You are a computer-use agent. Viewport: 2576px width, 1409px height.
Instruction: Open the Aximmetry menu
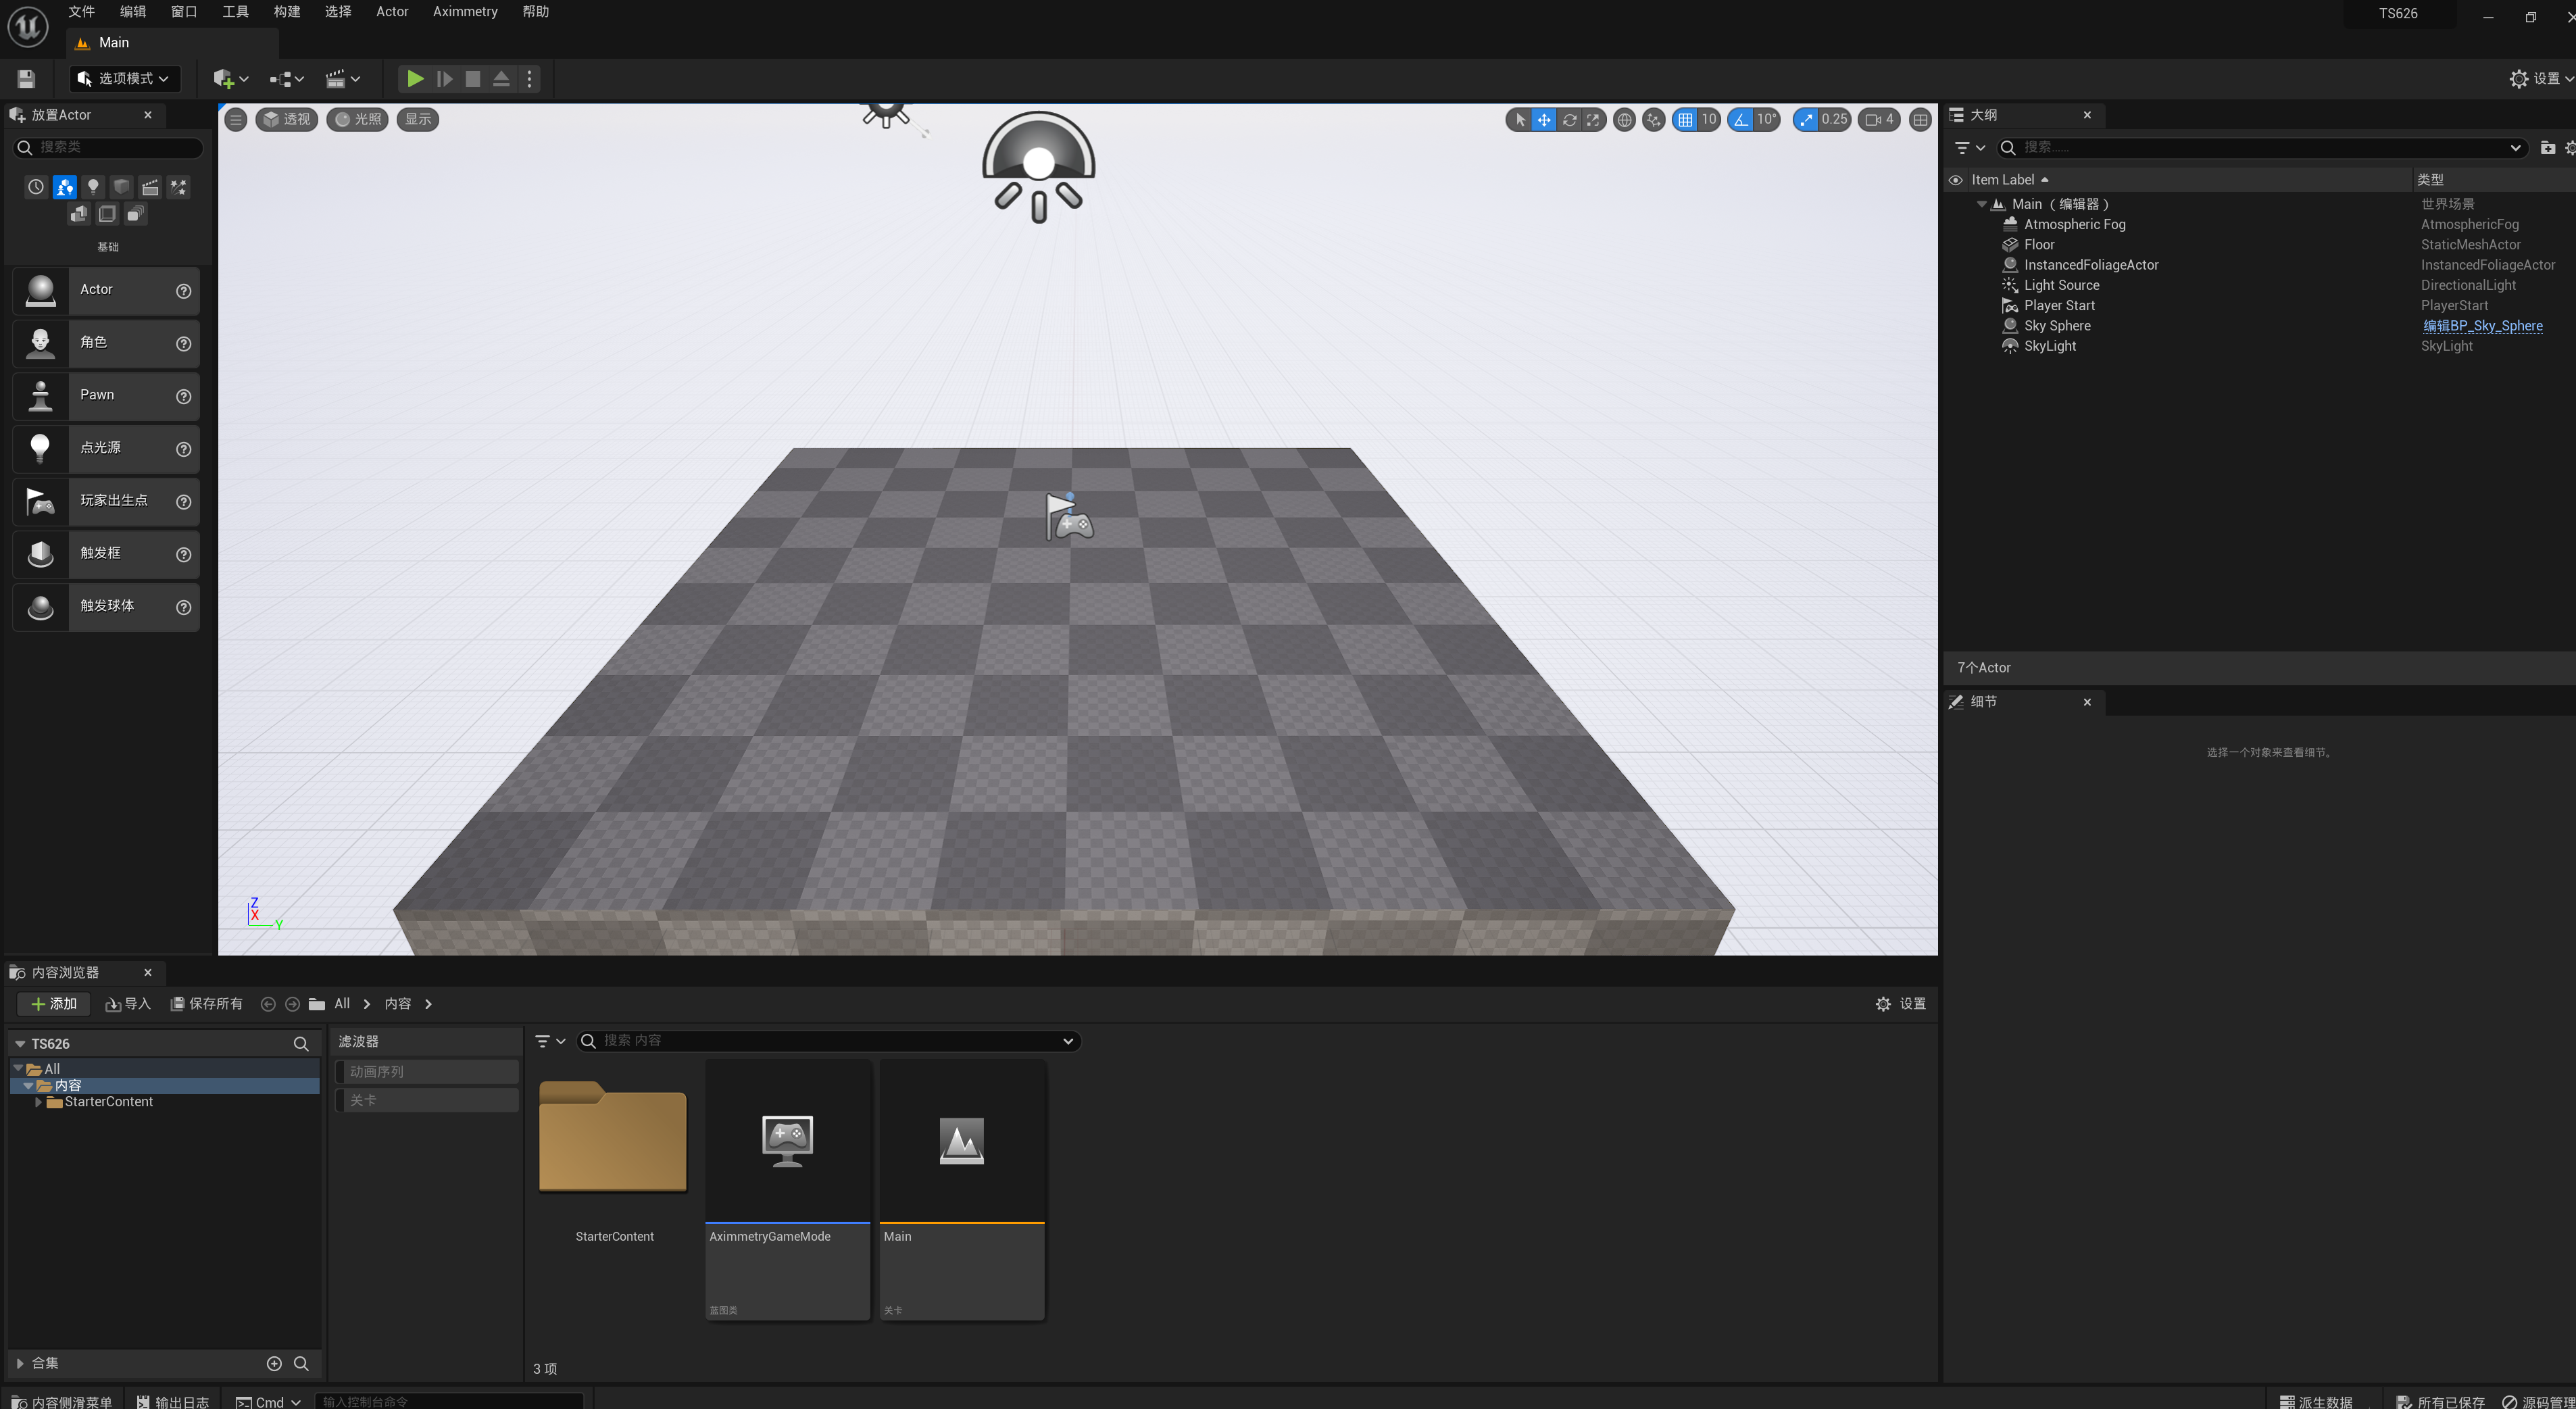(x=465, y=12)
